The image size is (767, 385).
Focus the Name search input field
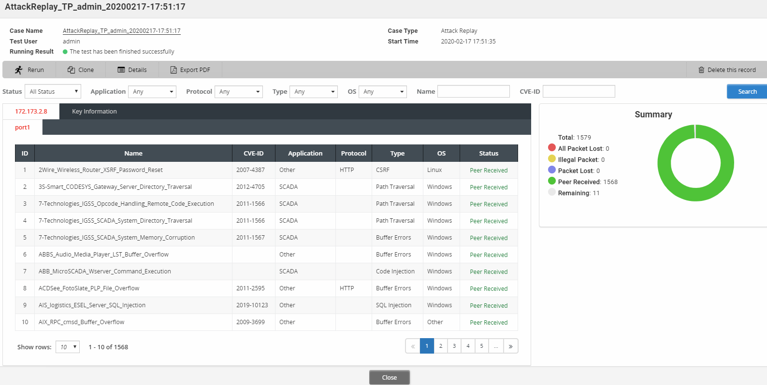pyautogui.click(x=474, y=91)
